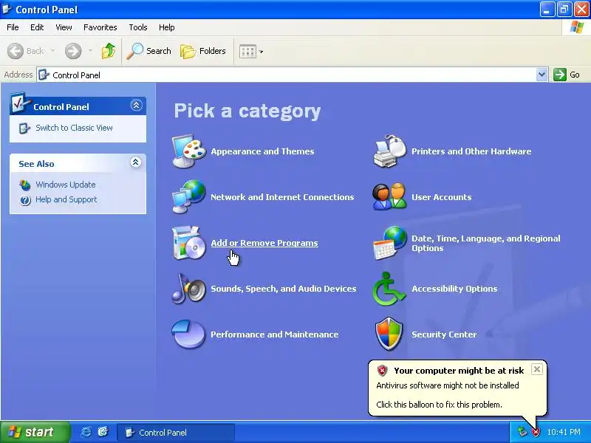The width and height of the screenshot is (591, 443).
Task: Click the Forward arrow button
Action: click(x=73, y=51)
